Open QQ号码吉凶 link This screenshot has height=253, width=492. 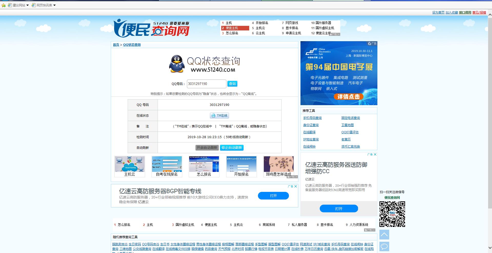[150, 244]
